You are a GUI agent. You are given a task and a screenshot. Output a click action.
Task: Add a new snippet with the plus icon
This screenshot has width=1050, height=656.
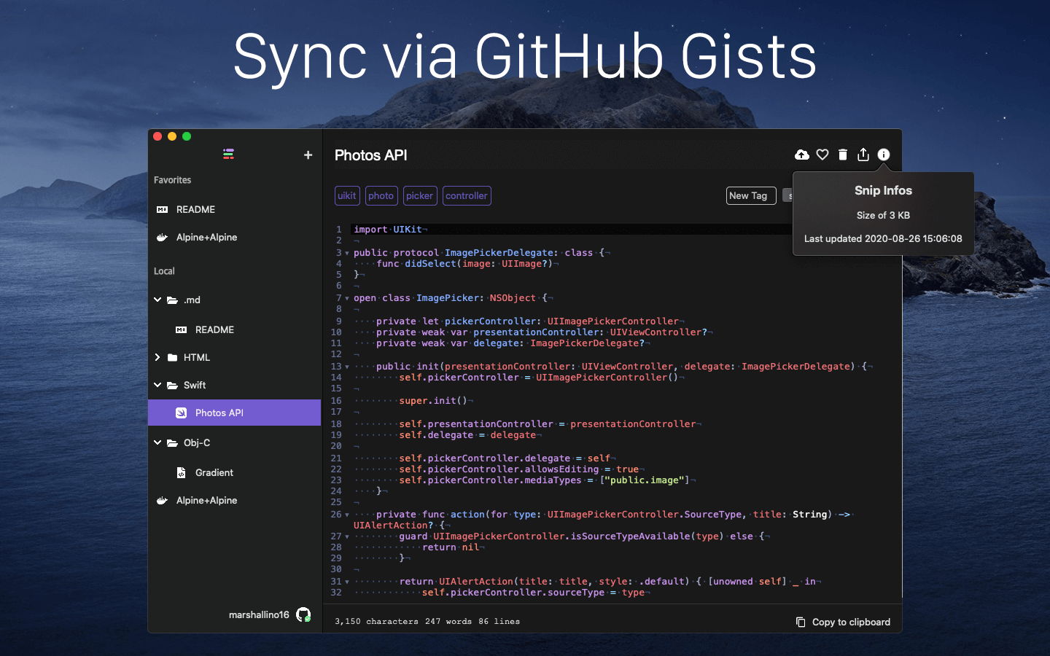click(308, 155)
